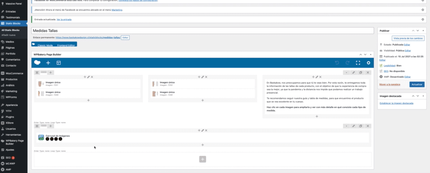Select Imagen única 7251 element

(88, 84)
